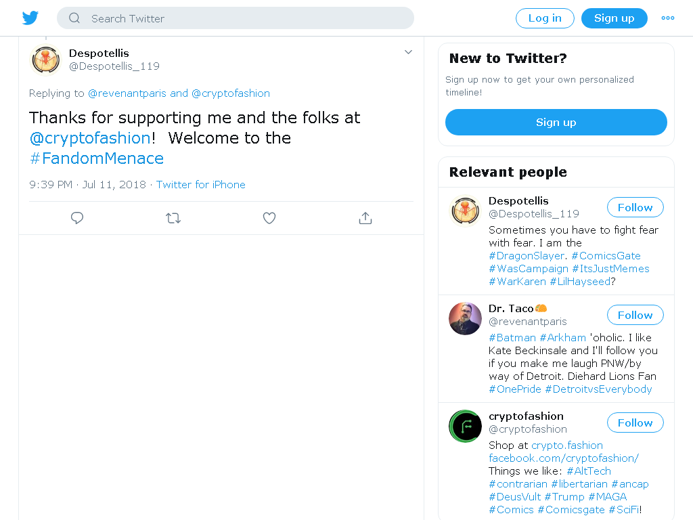Click the large Sign up button

coord(556,123)
